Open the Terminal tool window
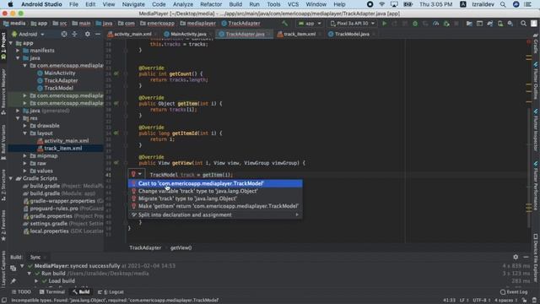This screenshot has height=304, width=540. 51,292
